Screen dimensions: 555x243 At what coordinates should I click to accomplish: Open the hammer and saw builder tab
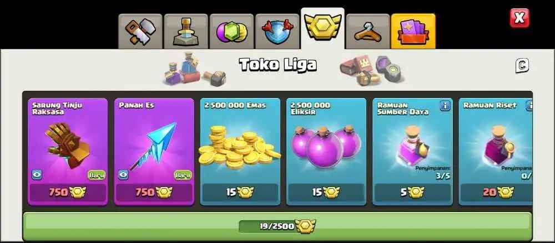point(140,32)
